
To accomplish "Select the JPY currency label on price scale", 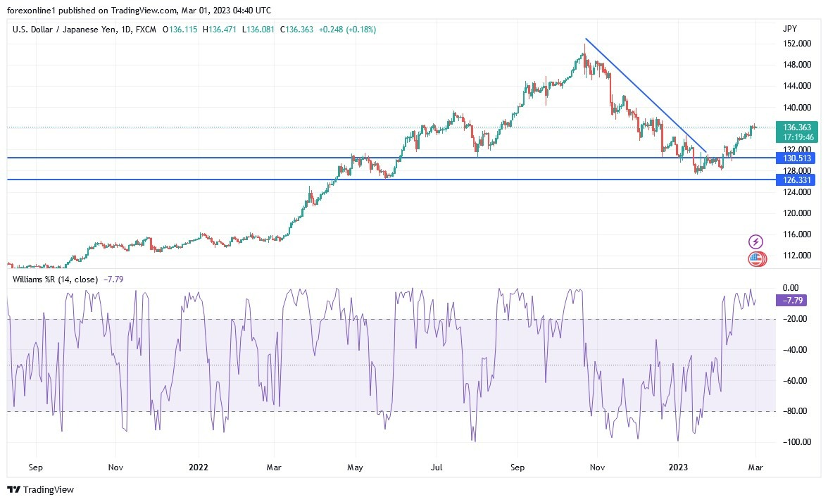I will tap(791, 28).
